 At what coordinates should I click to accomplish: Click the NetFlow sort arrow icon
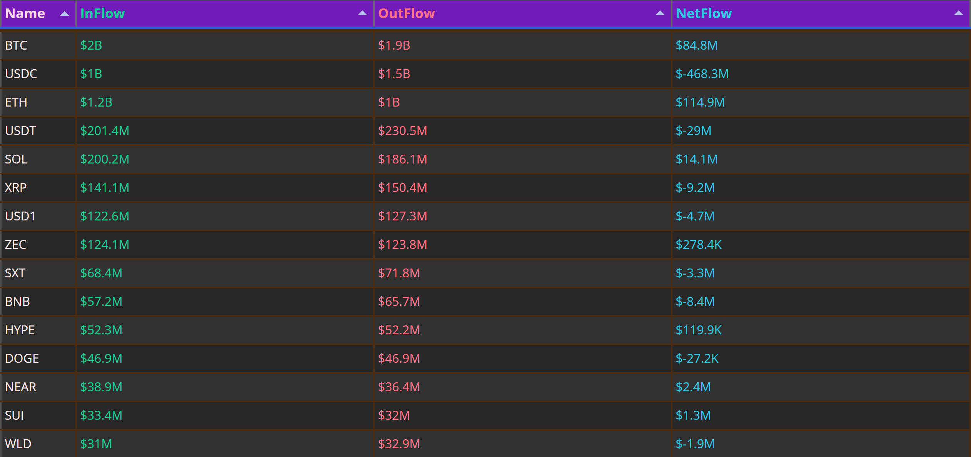point(958,13)
